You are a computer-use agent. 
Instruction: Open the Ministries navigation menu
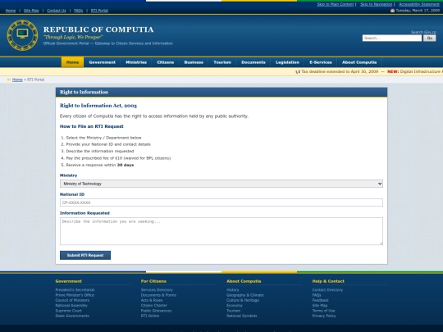pos(136,62)
